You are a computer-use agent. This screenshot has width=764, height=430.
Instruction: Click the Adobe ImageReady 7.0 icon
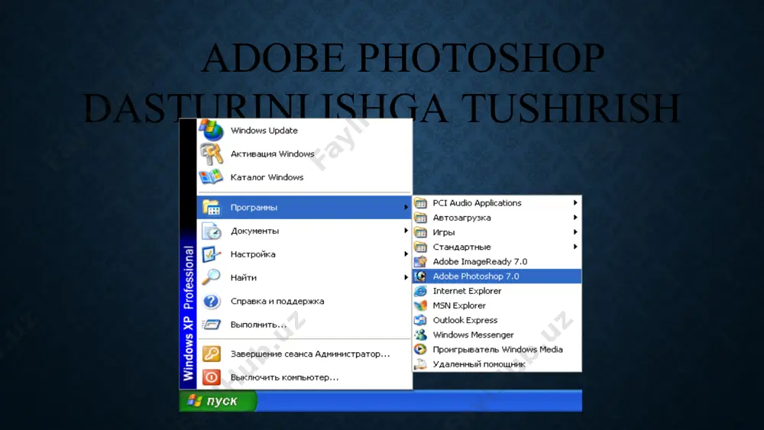(x=420, y=261)
